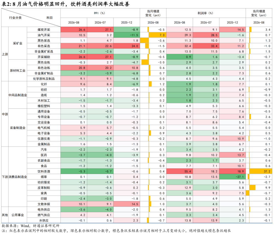Screen dimensions: 274x234
Task: Click the 数据来源 Wind source line
Action: [x=31, y=226]
